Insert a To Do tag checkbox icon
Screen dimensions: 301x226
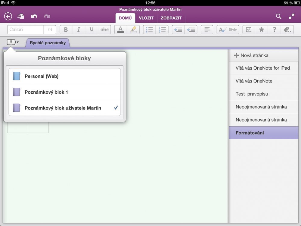pos(249,29)
